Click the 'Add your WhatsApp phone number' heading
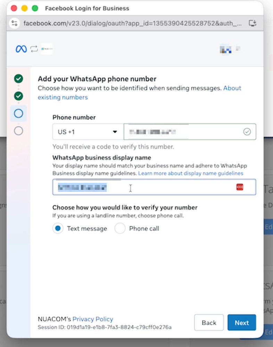The width and height of the screenshot is (273, 347). click(97, 79)
